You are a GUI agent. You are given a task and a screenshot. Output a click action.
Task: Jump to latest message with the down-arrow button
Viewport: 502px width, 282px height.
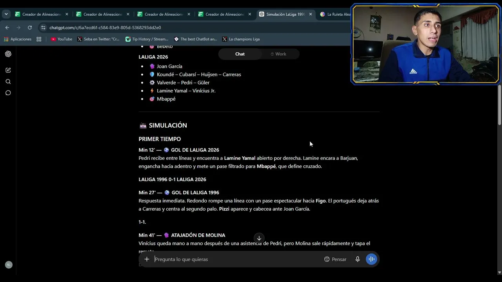pos(259,238)
